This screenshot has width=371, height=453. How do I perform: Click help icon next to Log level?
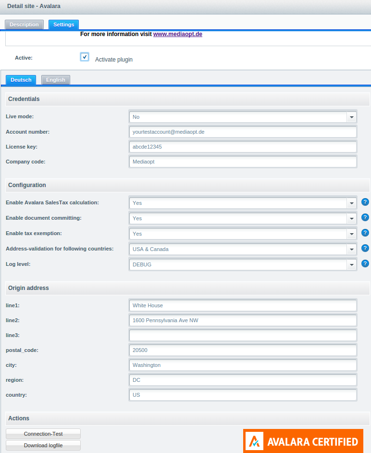(x=365, y=264)
